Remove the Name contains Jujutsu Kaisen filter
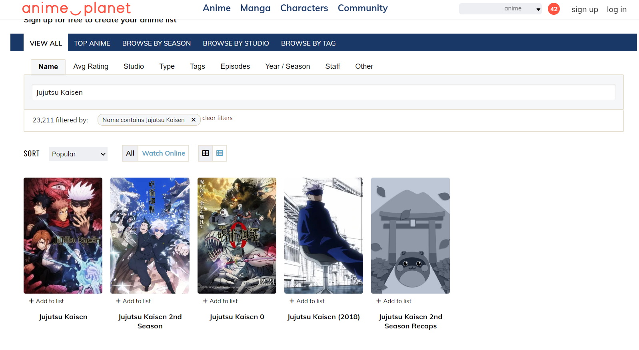Screen dimensions: 639x350 point(194,120)
